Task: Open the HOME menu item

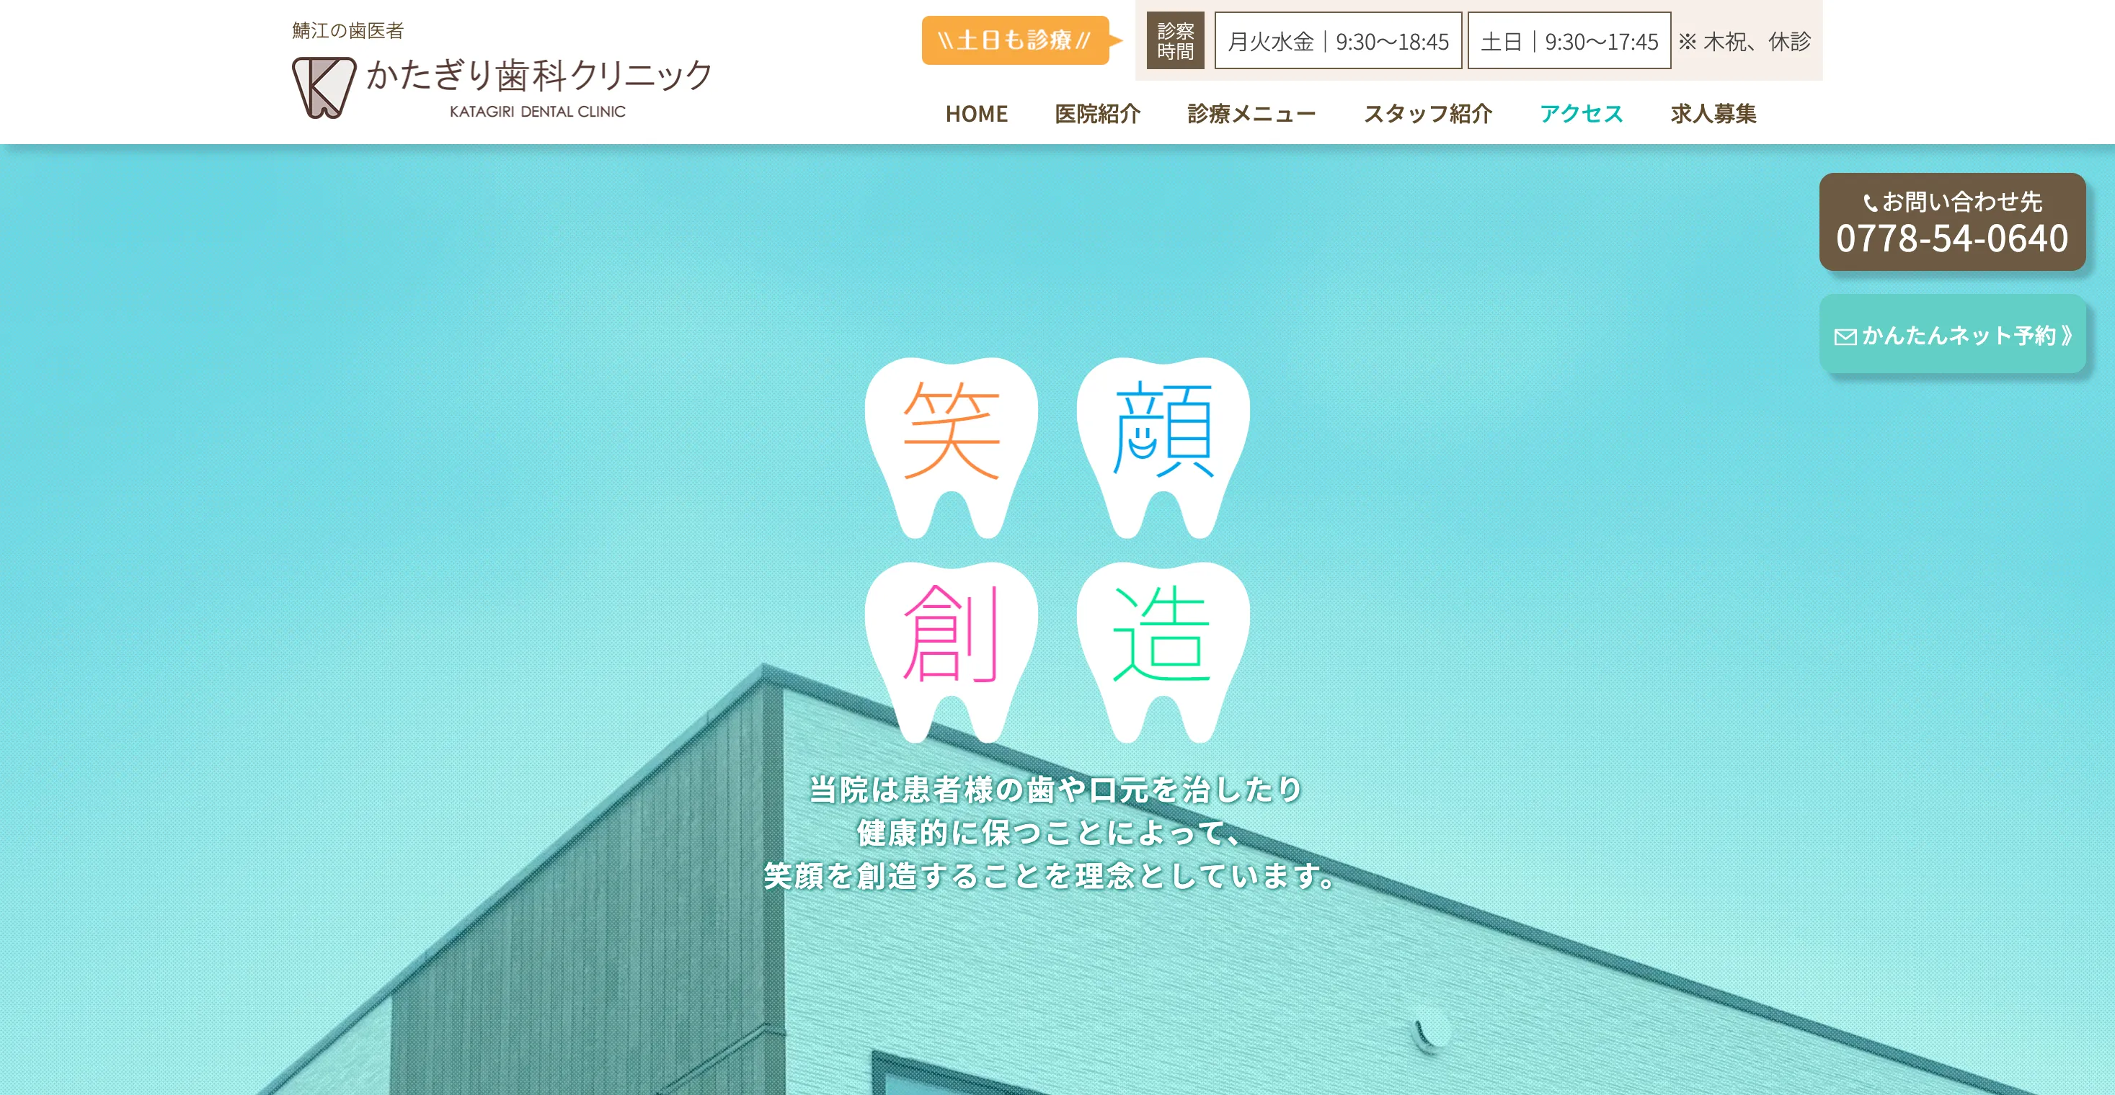Action: click(x=976, y=114)
